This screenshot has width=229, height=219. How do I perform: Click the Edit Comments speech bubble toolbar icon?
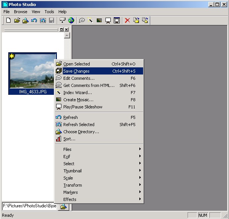[x=82, y=20]
